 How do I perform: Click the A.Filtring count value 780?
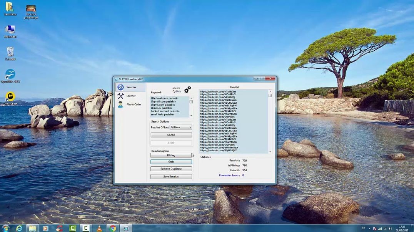(244, 166)
